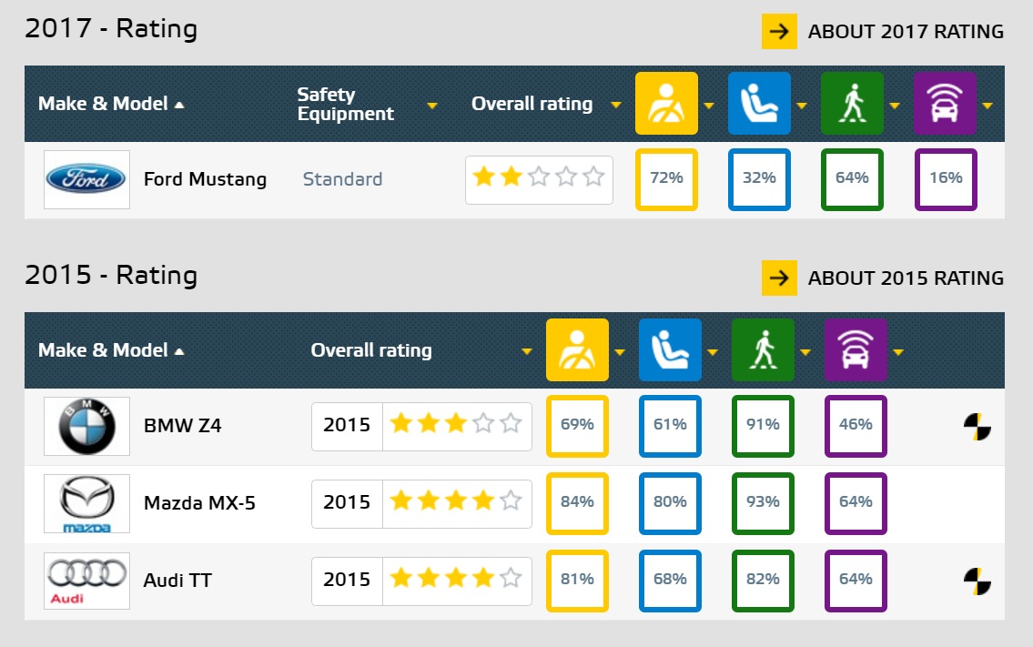Click the pedestrian icon in 2017 table header
Image resolution: width=1033 pixels, height=647 pixels.
click(852, 104)
